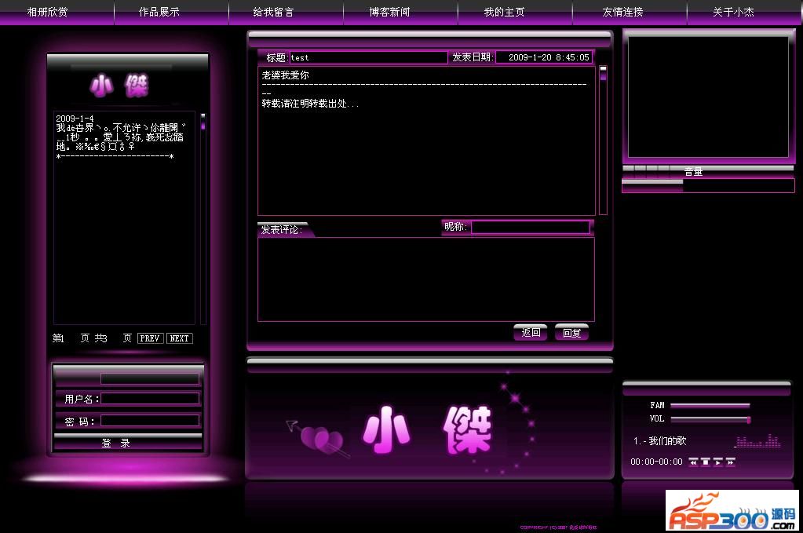Screen dimensions: 803x533
Task: Click the song title 1.- 我们的歌
Action: (x=659, y=441)
